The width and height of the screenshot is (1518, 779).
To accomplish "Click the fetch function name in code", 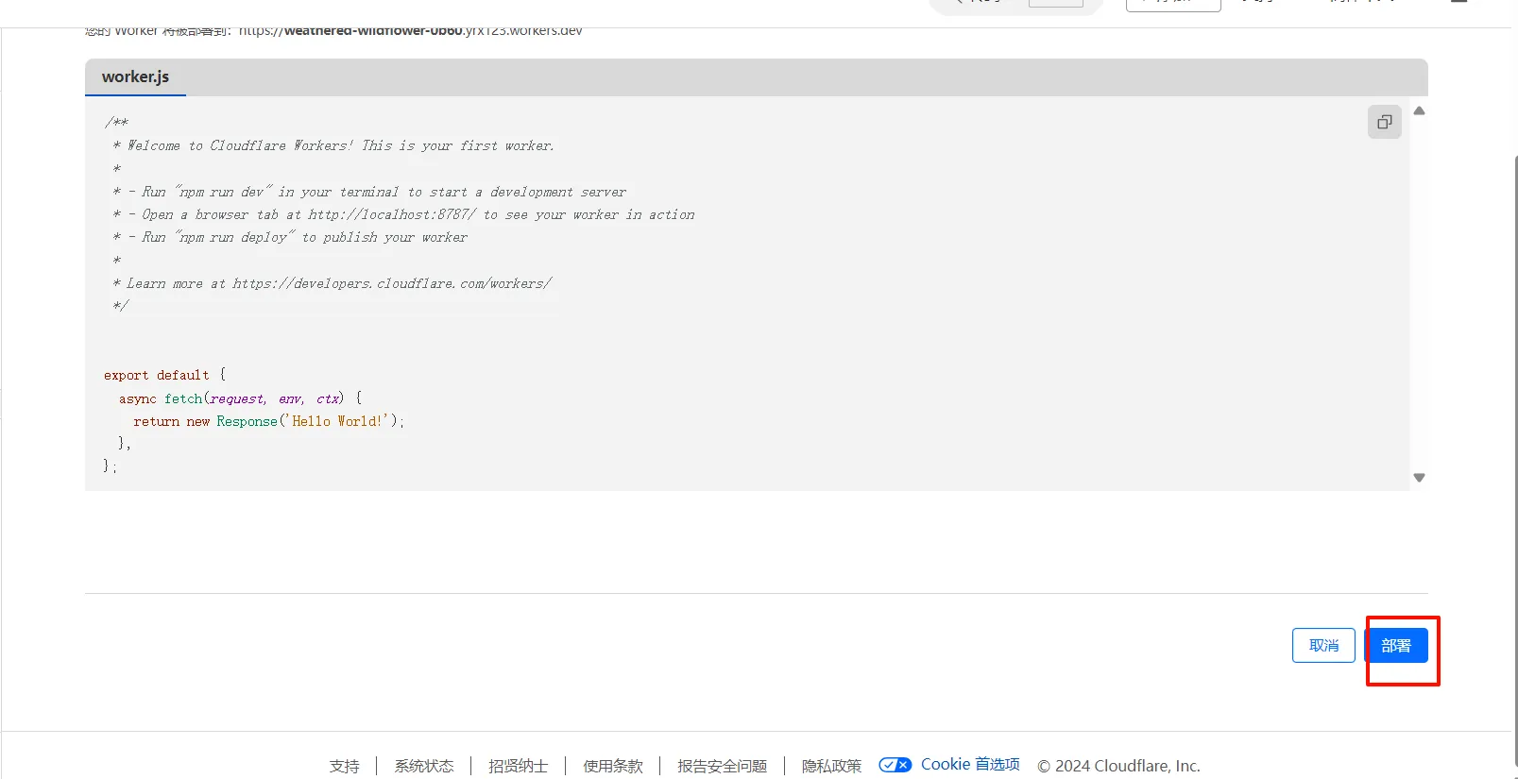I will tap(183, 398).
